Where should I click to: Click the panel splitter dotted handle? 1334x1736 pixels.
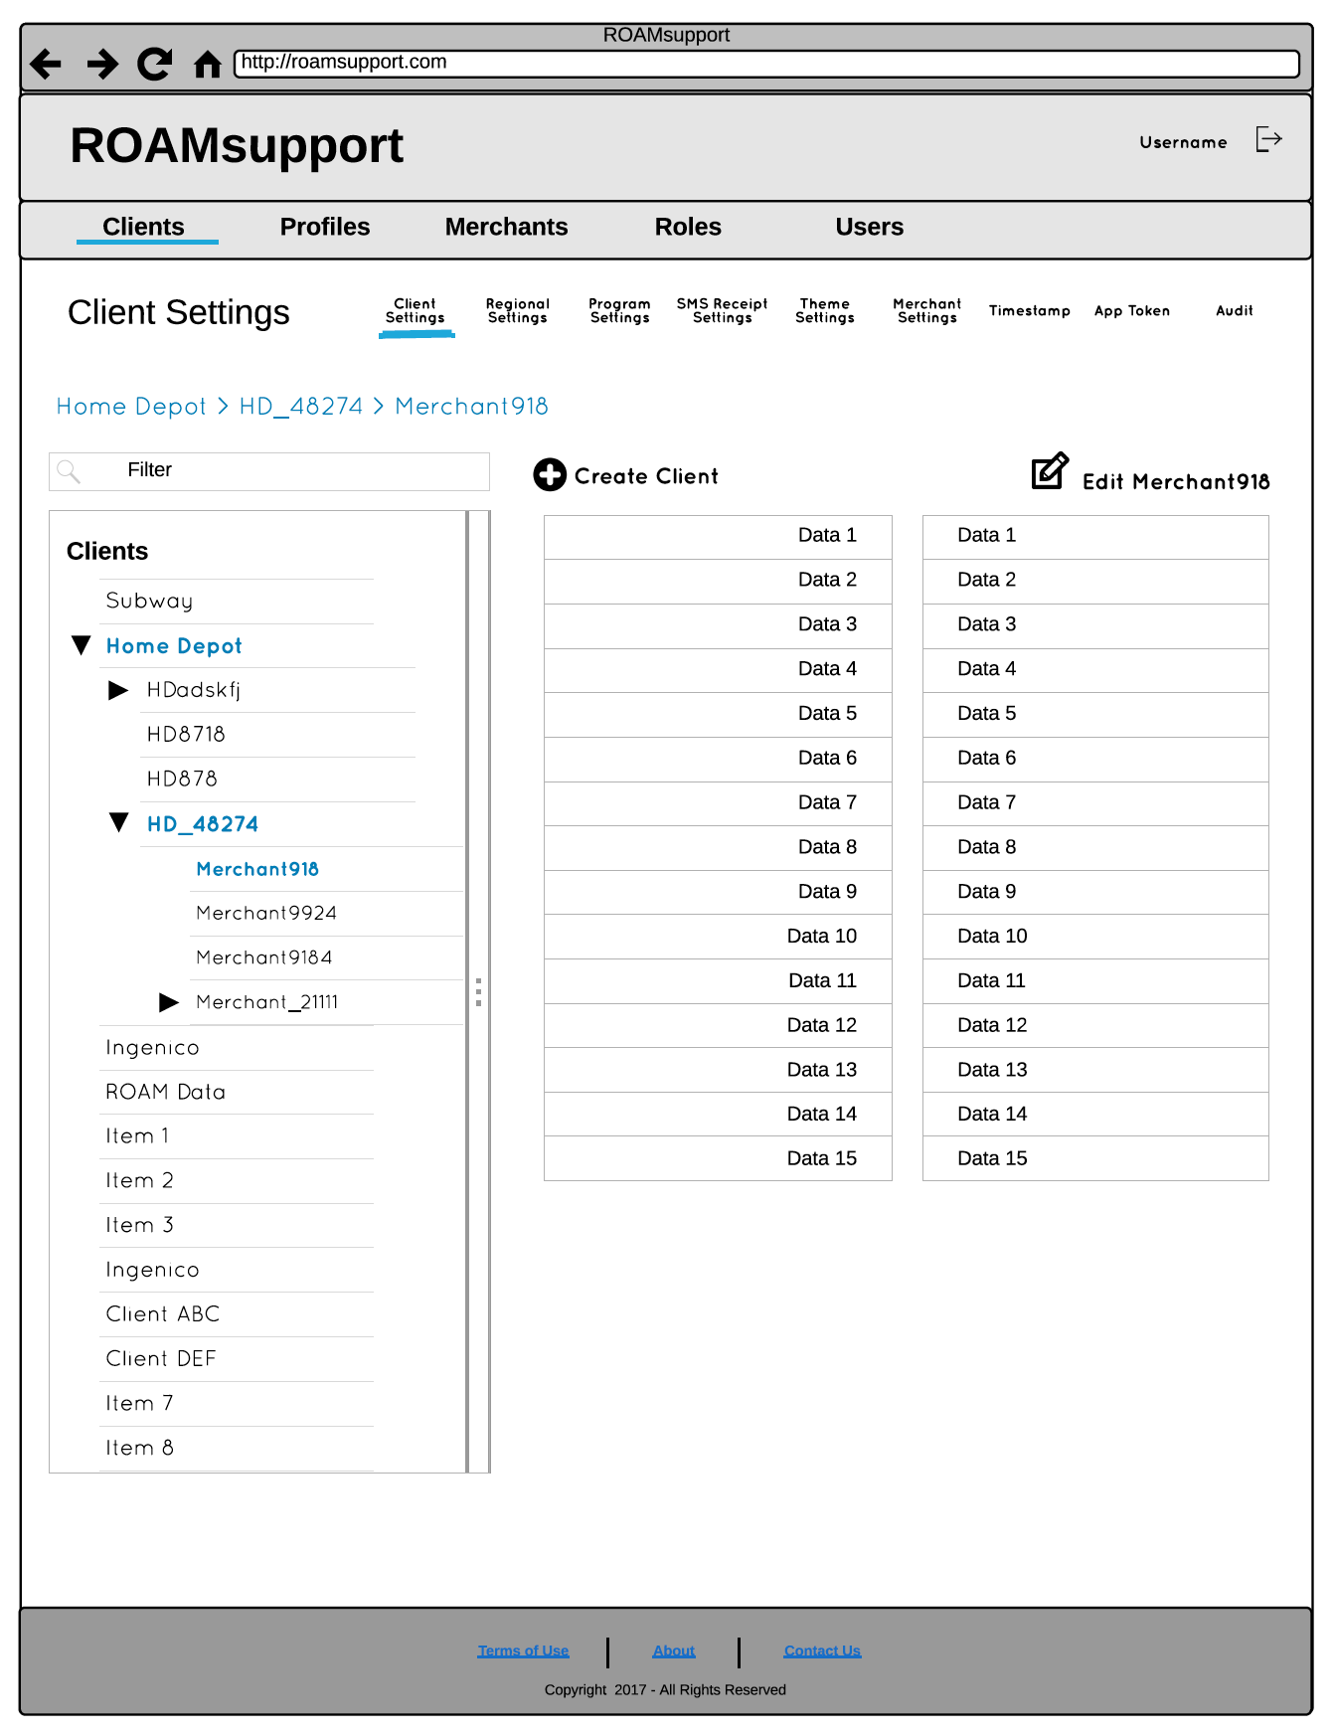478,992
